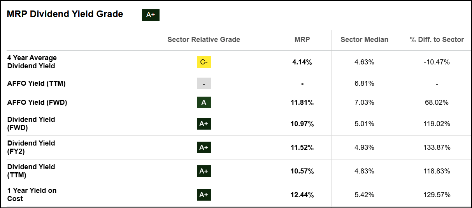
Task: Click the MRP Dividend Yield Grade heading
Action: tap(65, 14)
